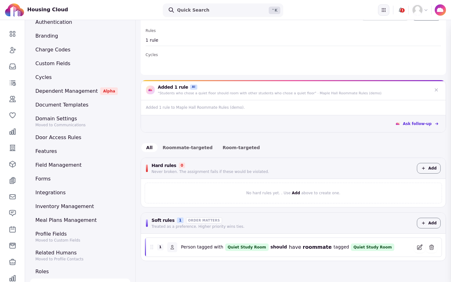451x282 pixels.
Task: Switch to Roommate-targeted tab
Action: click(187, 148)
